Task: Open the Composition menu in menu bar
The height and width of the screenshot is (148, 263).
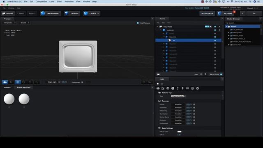Action: tap(41, 2)
